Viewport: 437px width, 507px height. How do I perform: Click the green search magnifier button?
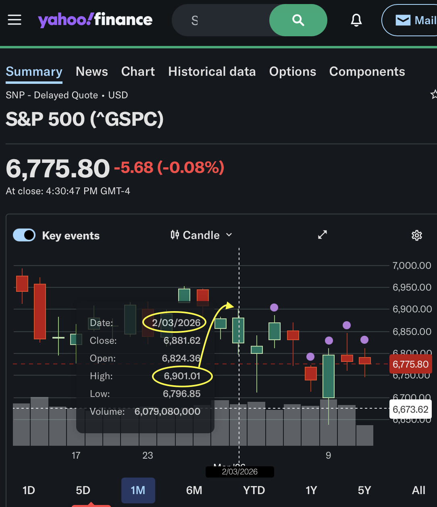[298, 20]
